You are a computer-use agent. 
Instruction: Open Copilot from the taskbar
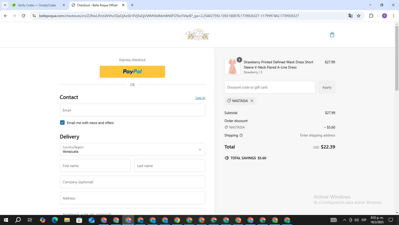[43, 220]
